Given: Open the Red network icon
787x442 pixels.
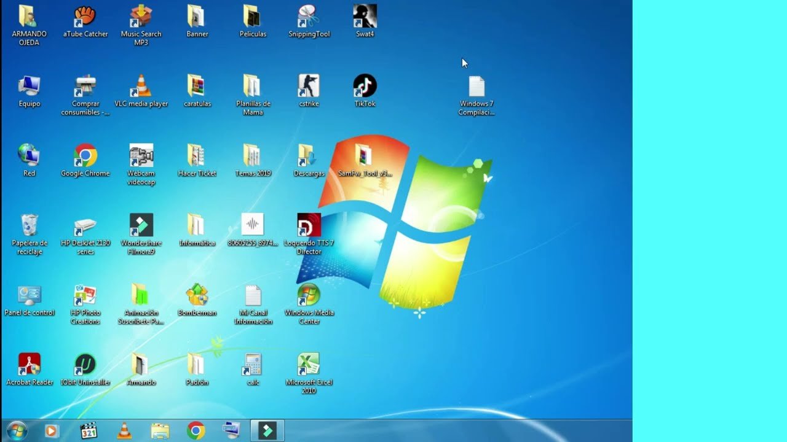Looking at the screenshot, I should 29,161.
